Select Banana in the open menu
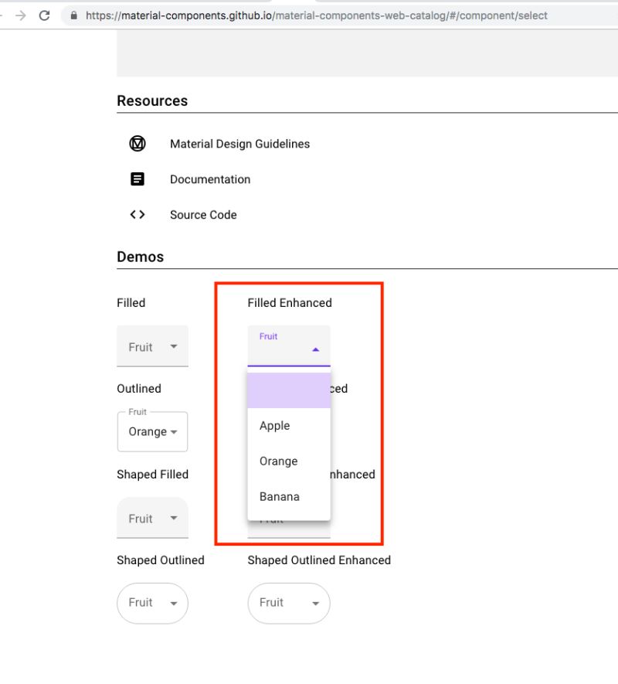Viewport: 618px width, 684px height. pos(279,497)
